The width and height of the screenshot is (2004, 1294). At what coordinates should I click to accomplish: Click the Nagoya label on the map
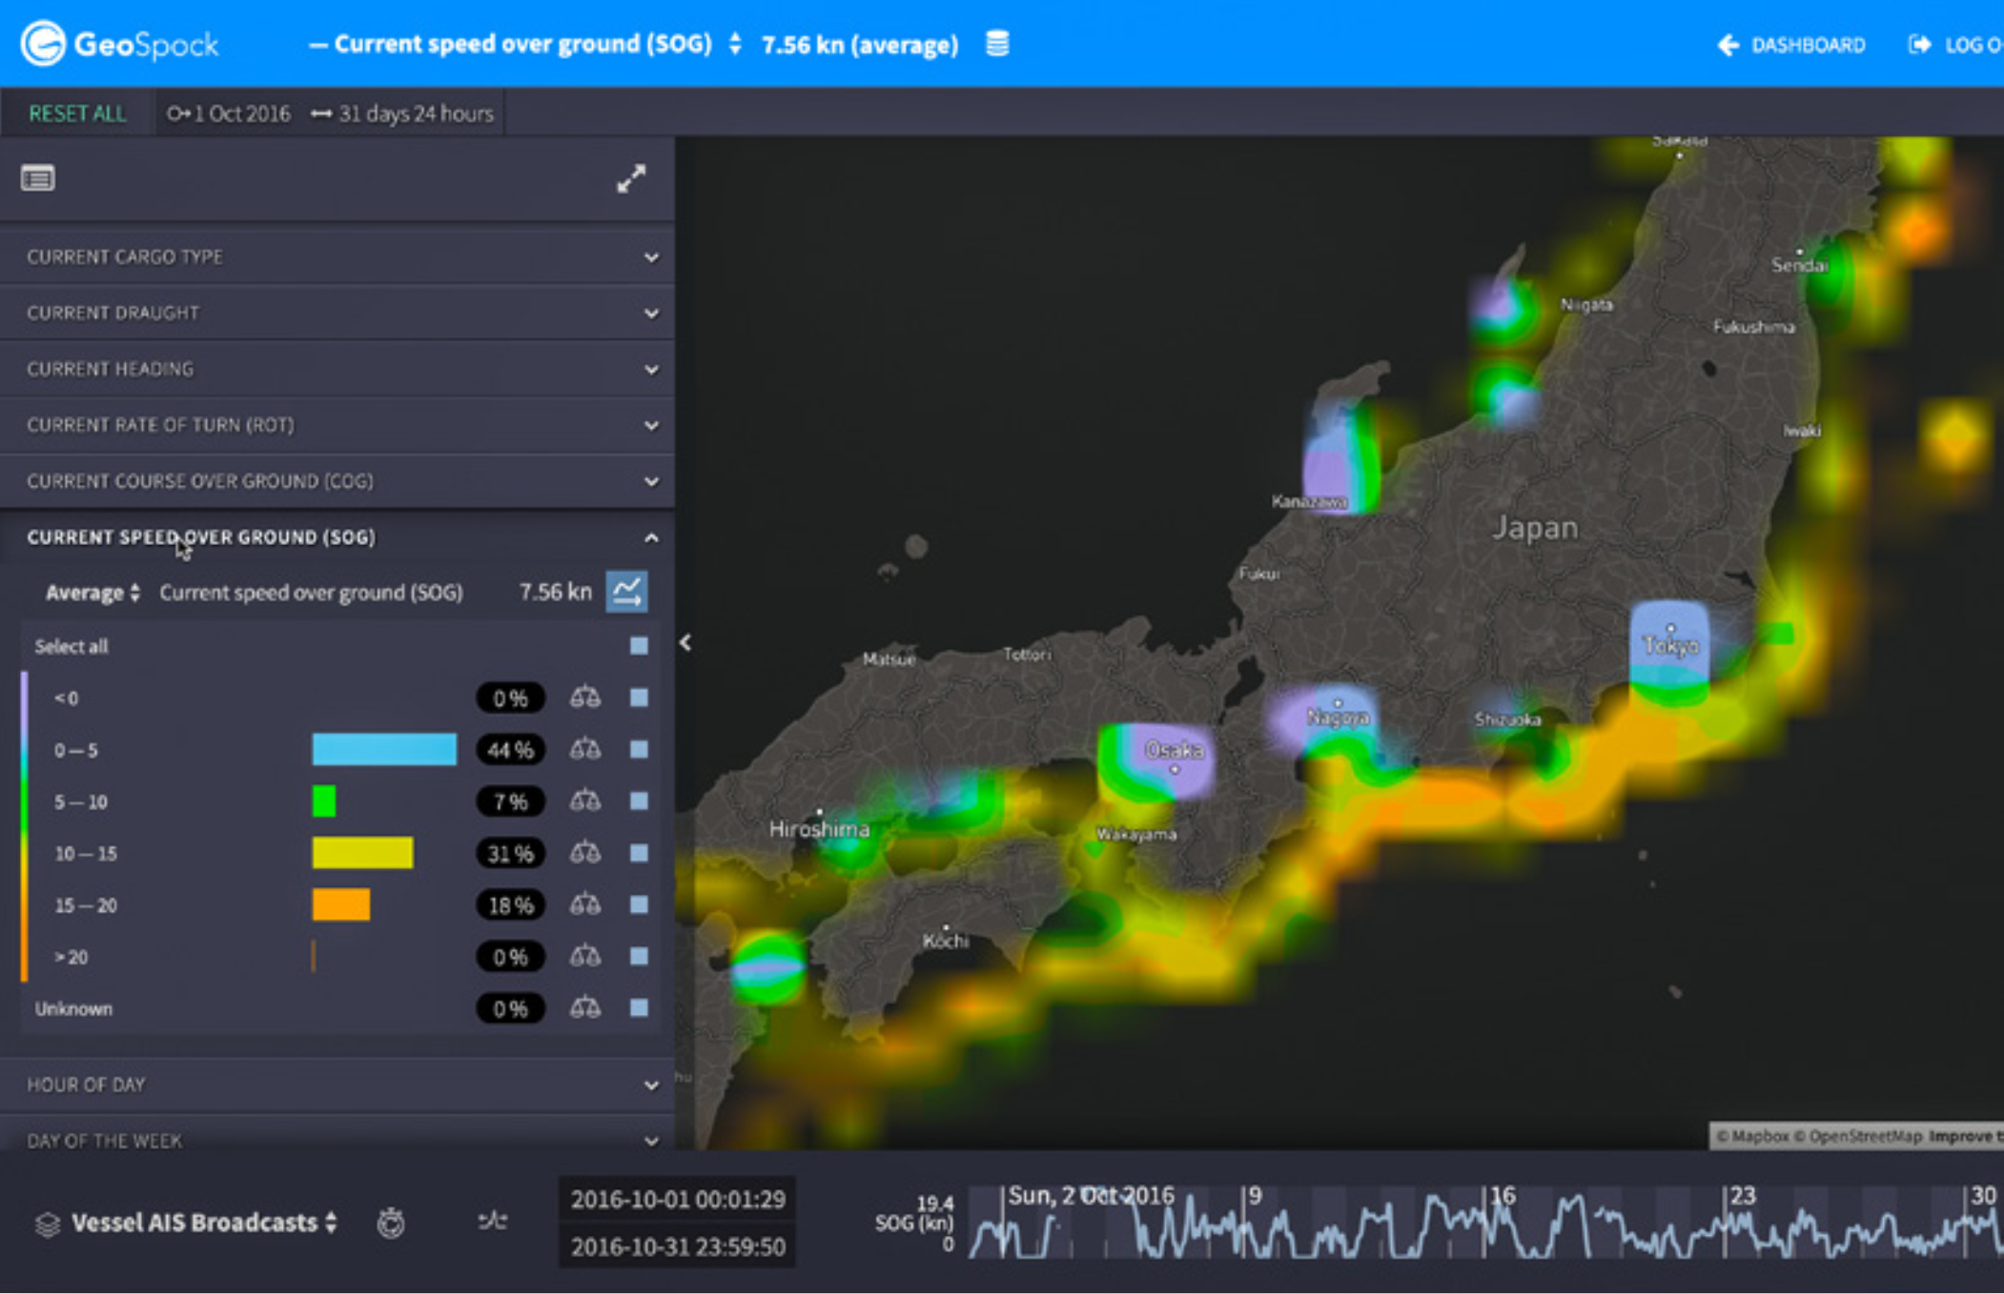1338,717
